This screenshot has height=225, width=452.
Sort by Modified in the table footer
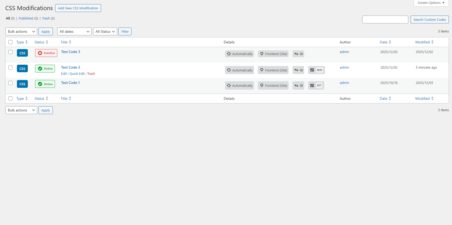424,98
